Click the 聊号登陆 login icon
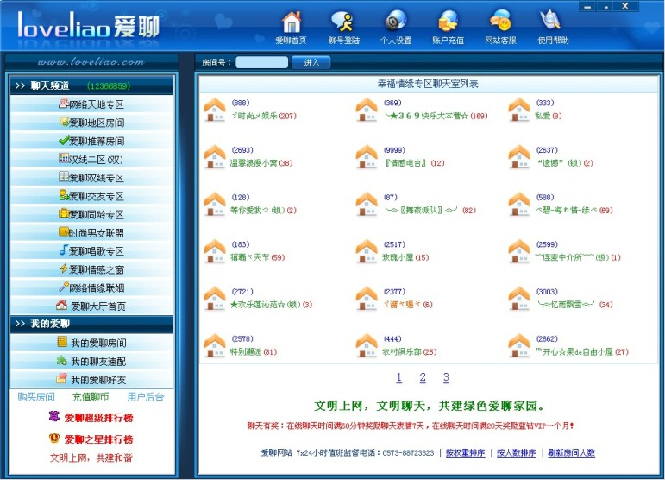The width and height of the screenshot is (665, 480). coord(342,22)
